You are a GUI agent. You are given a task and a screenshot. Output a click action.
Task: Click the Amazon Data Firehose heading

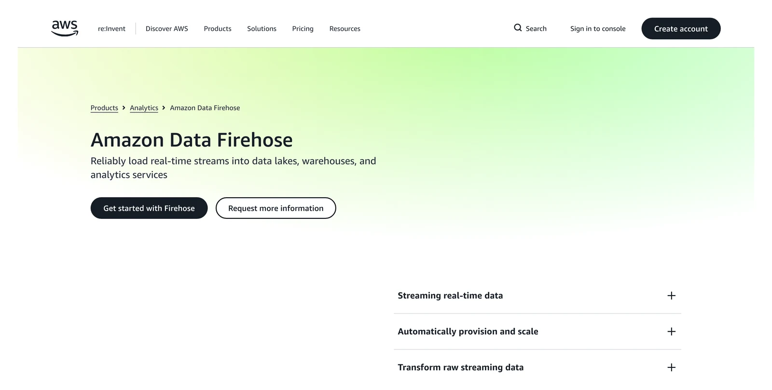click(192, 140)
